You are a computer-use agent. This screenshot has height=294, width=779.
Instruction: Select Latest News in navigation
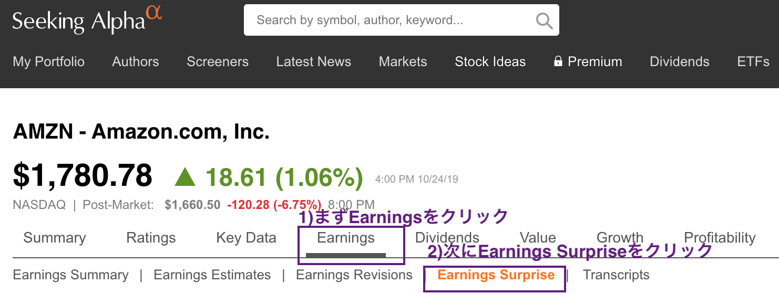coord(313,61)
